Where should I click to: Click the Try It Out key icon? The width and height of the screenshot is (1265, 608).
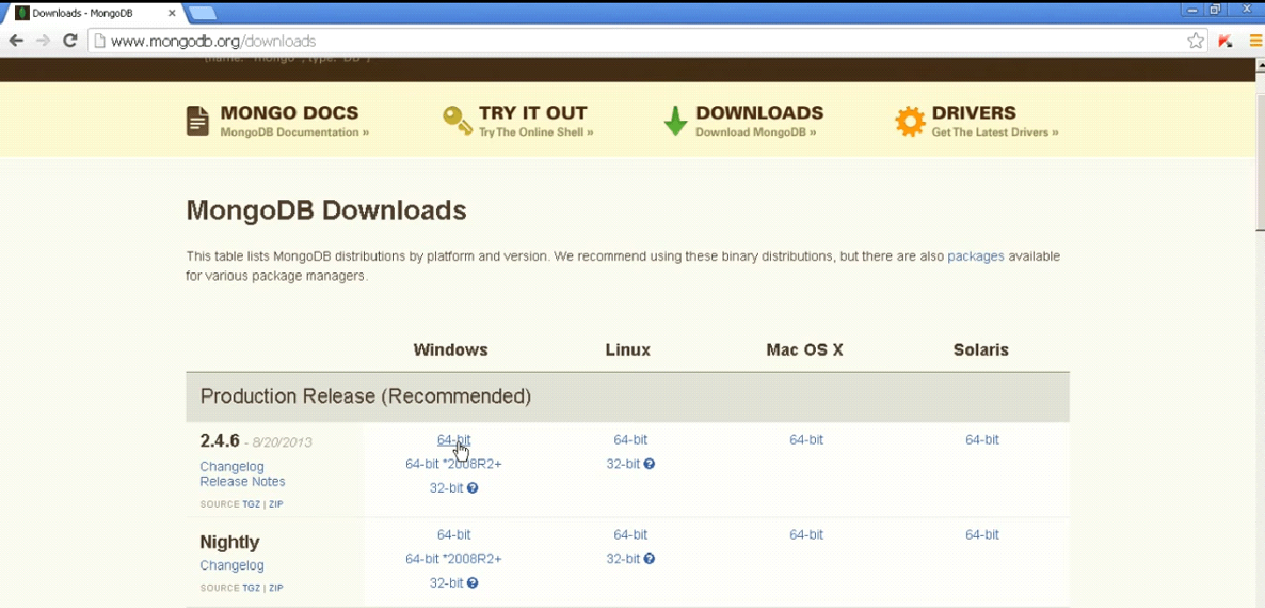(458, 121)
